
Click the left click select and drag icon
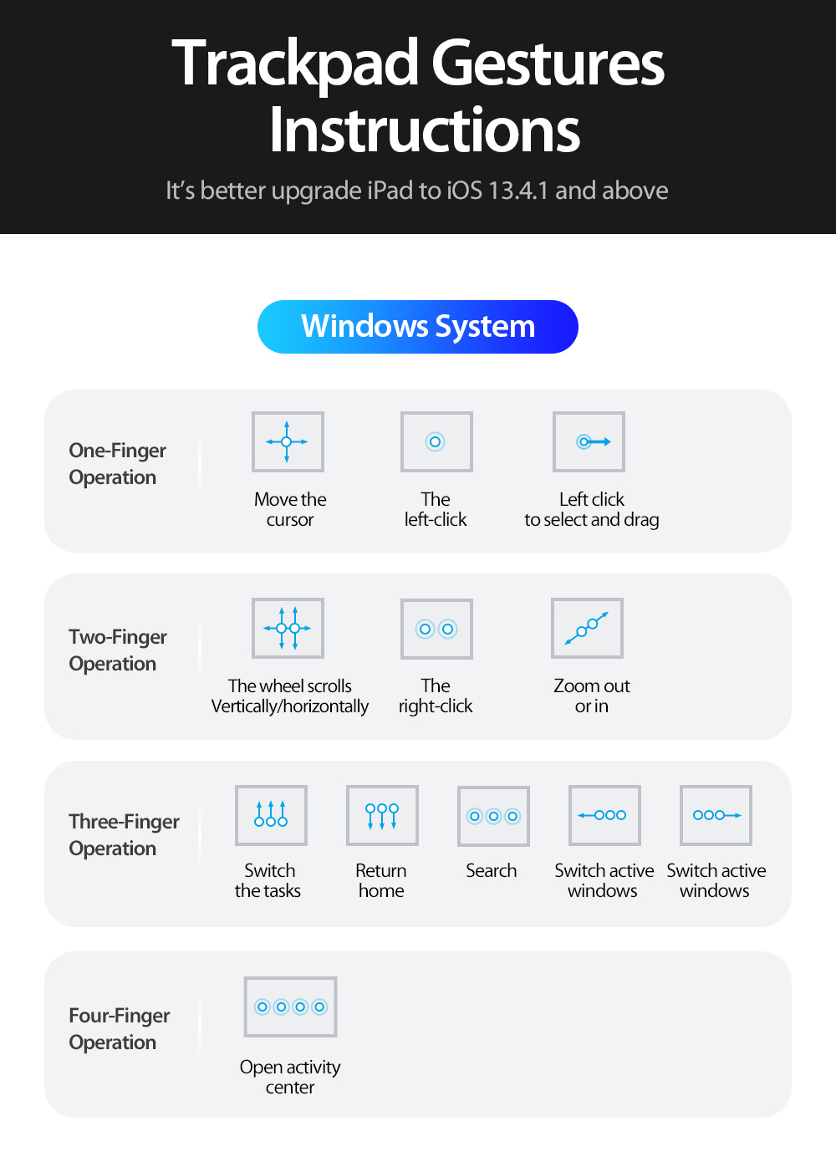589,441
